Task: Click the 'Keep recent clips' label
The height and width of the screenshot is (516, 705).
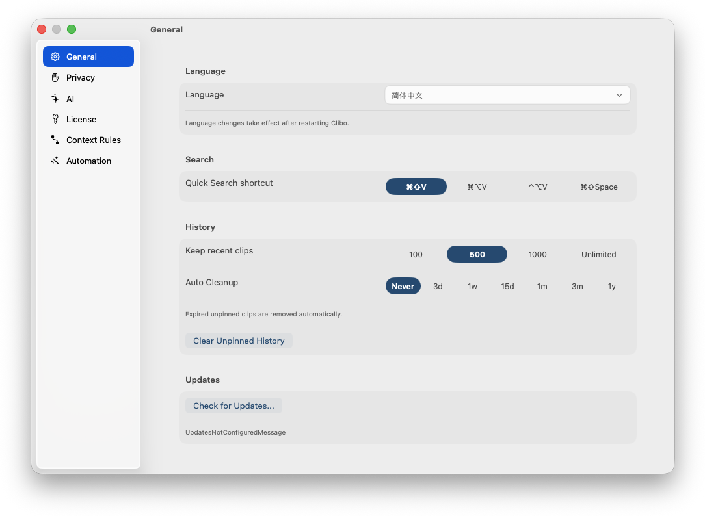Action: 219,251
